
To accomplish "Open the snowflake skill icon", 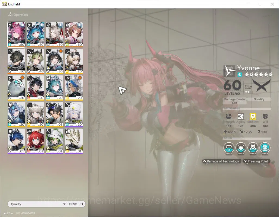I will (x=241, y=148).
